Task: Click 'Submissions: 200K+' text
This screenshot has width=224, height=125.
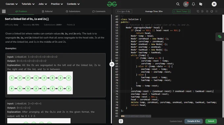Action: [53, 25]
